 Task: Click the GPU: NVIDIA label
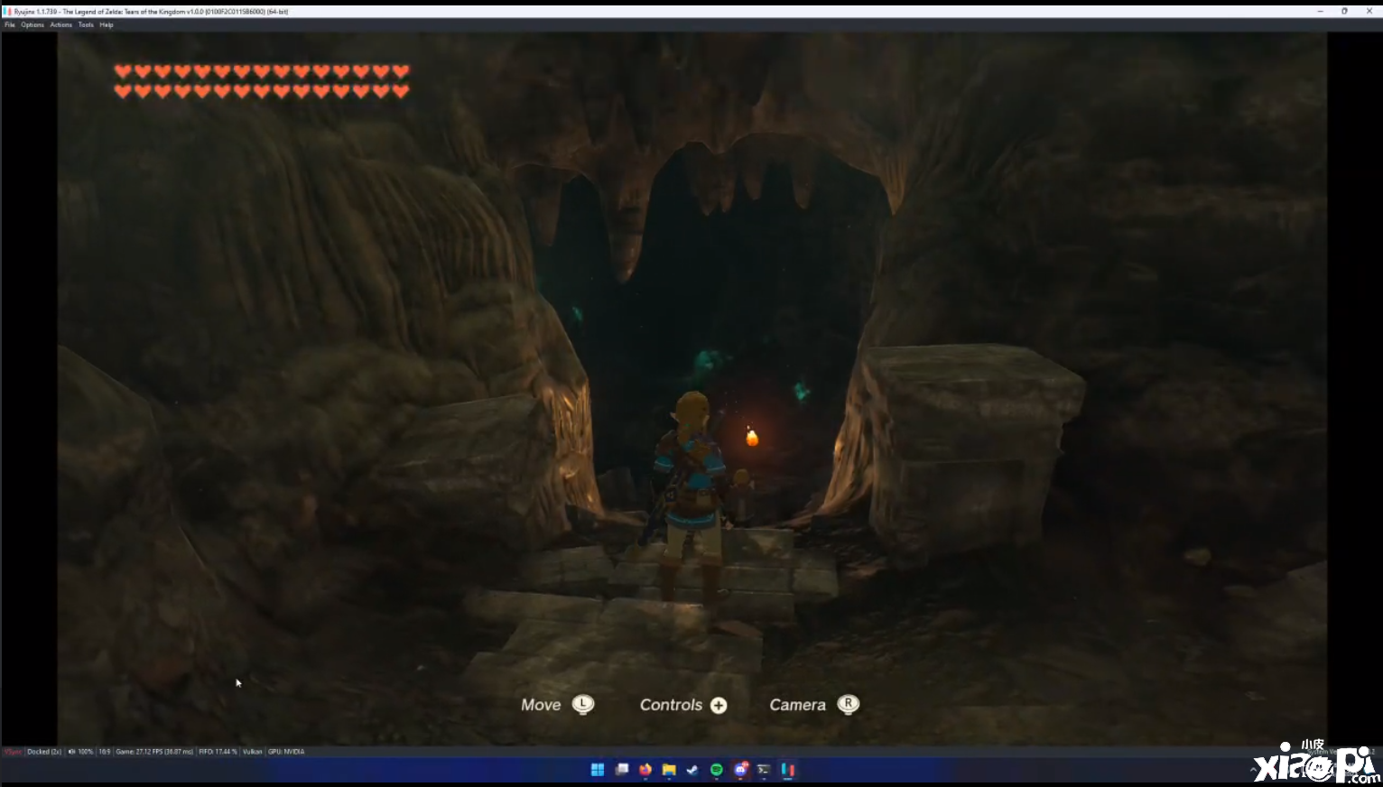click(x=286, y=751)
